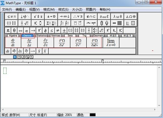Open the fence templates palette
Image resolution: width=163 pixels, height=118 pixels.
coord(11,23)
